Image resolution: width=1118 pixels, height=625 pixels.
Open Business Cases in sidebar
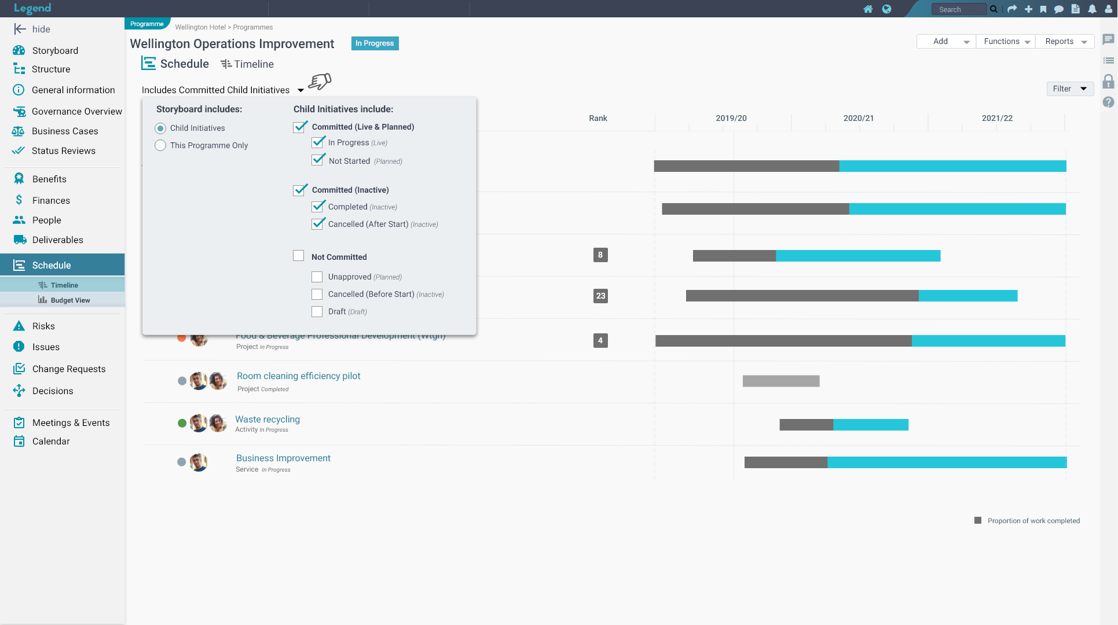(65, 131)
